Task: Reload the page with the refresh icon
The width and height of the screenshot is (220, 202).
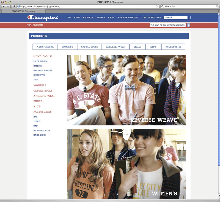Action: point(157,6)
